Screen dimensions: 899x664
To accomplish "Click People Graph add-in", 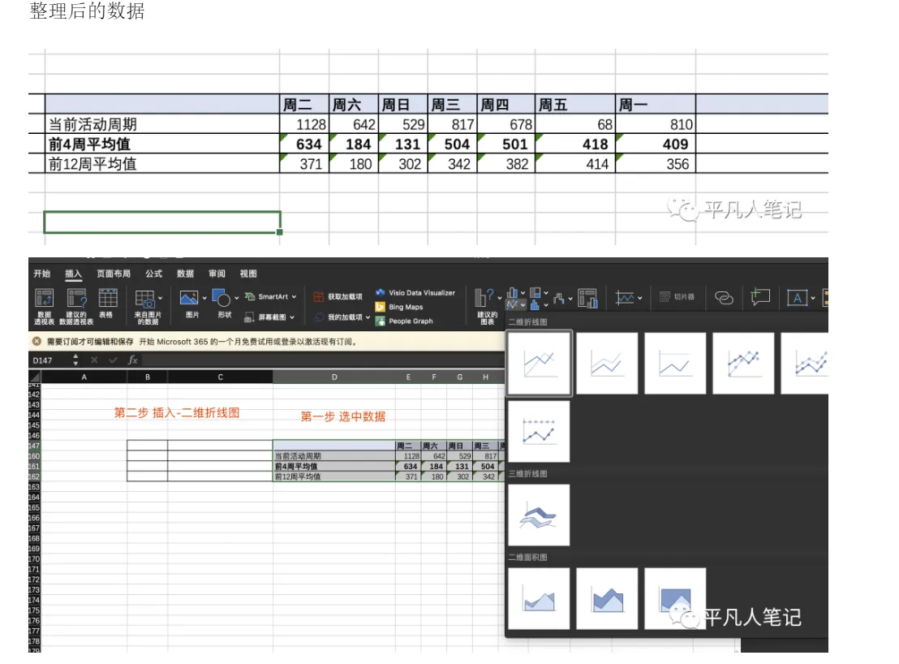I will pyautogui.click(x=404, y=321).
